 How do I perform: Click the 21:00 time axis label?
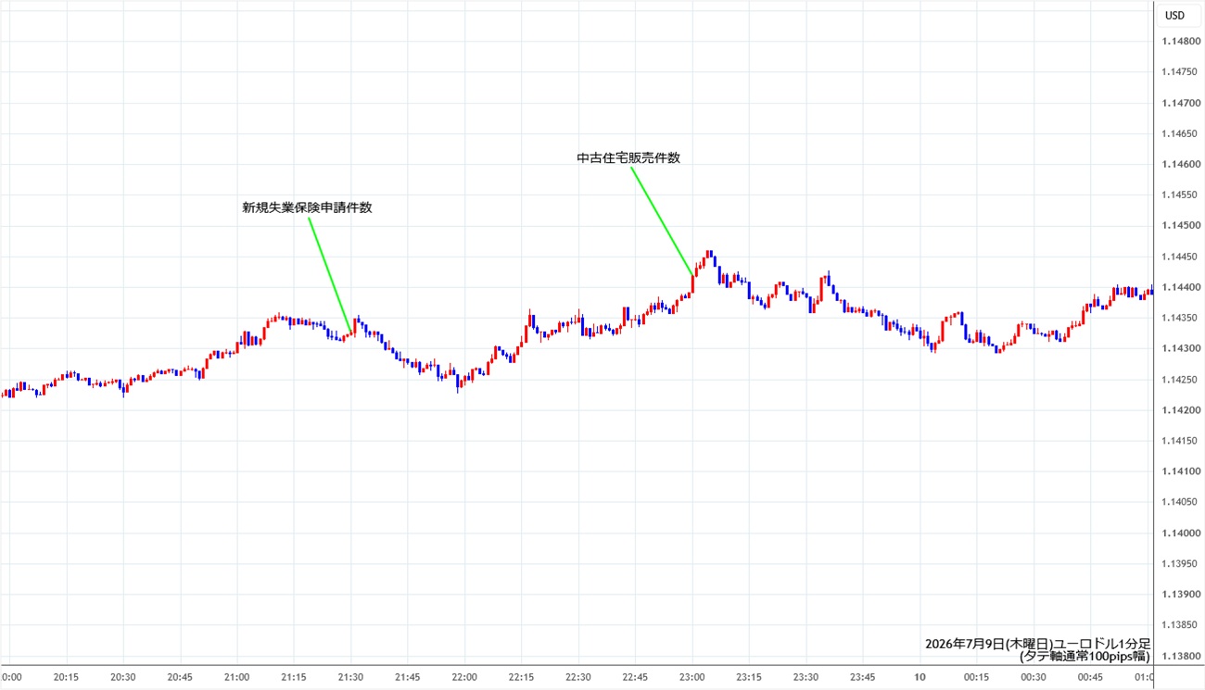[x=237, y=677]
